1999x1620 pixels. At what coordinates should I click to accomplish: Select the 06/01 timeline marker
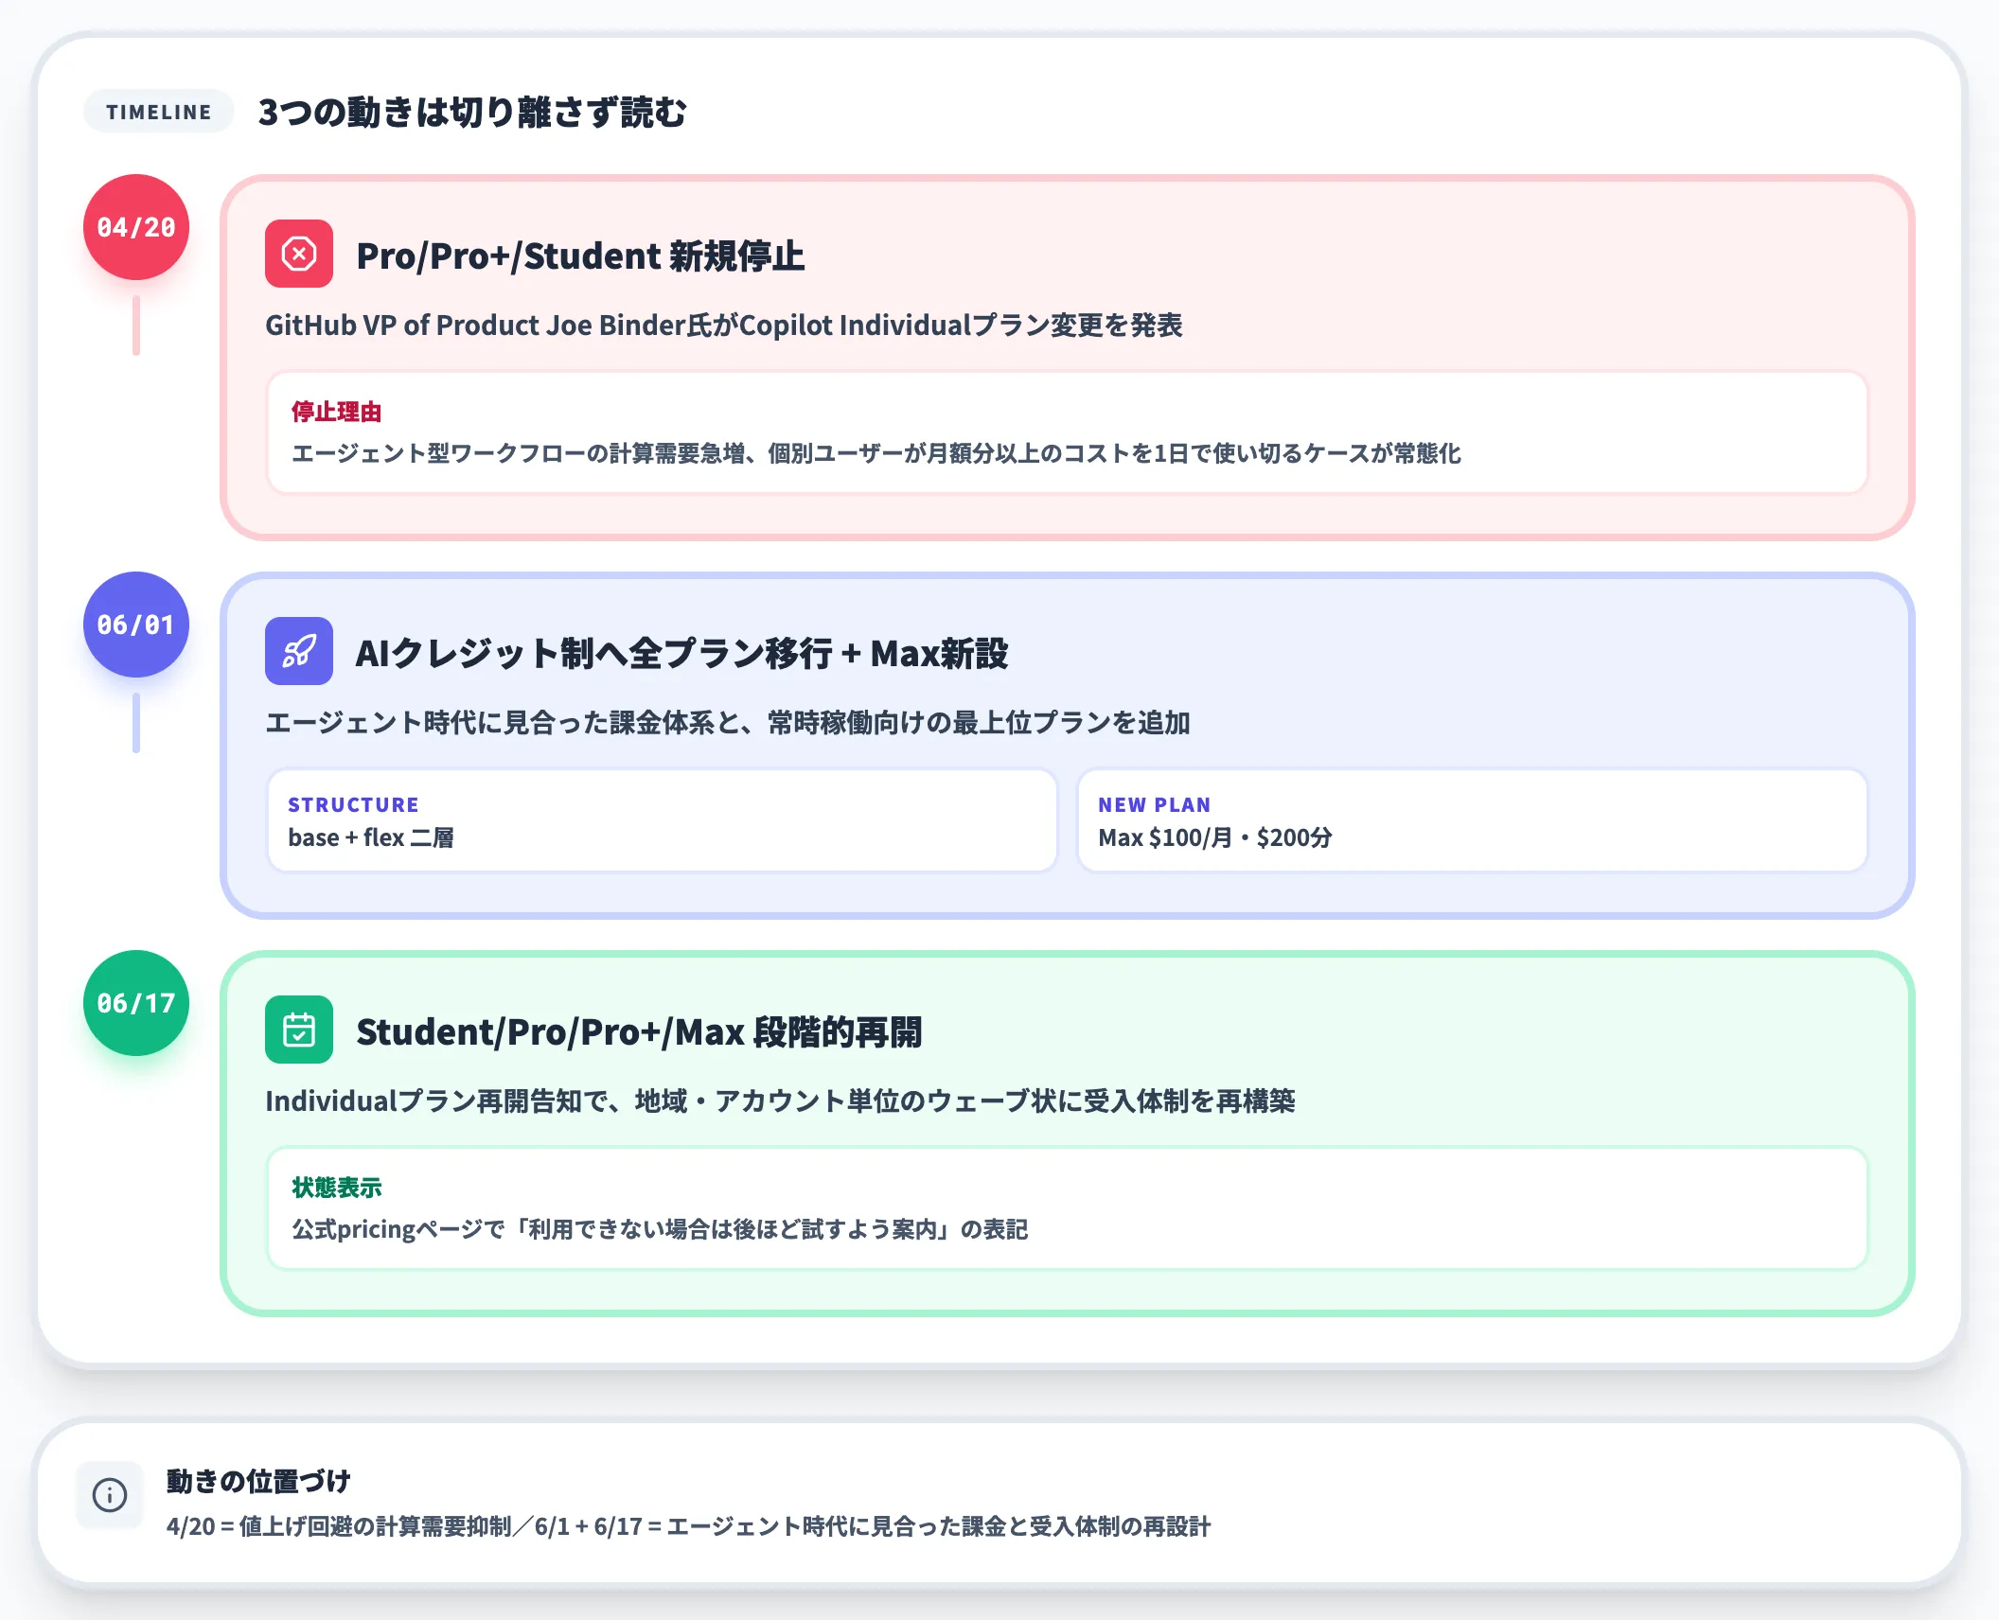click(x=136, y=625)
